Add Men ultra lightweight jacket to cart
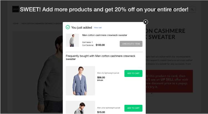208x114 pixels. coord(133,108)
